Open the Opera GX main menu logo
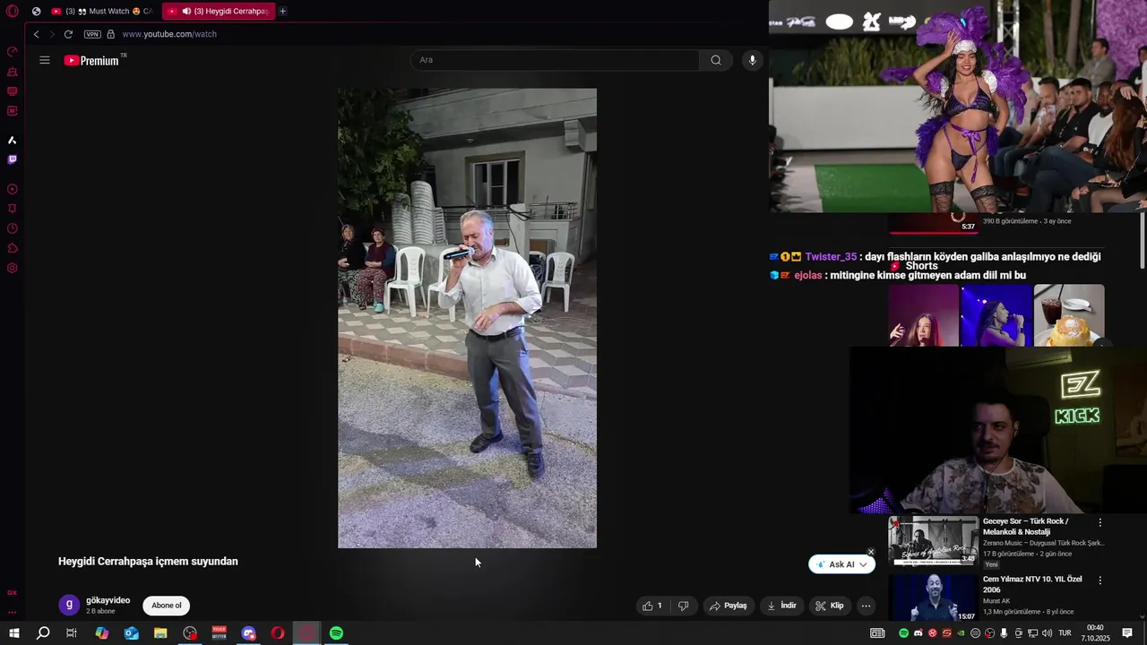Image resolution: width=1147 pixels, height=645 pixels. point(13,12)
